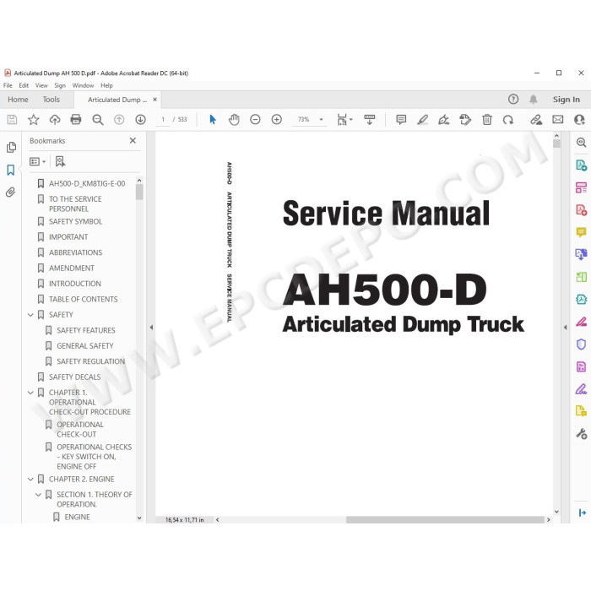
Task: Click the search tool in right pane
Action: point(581,142)
